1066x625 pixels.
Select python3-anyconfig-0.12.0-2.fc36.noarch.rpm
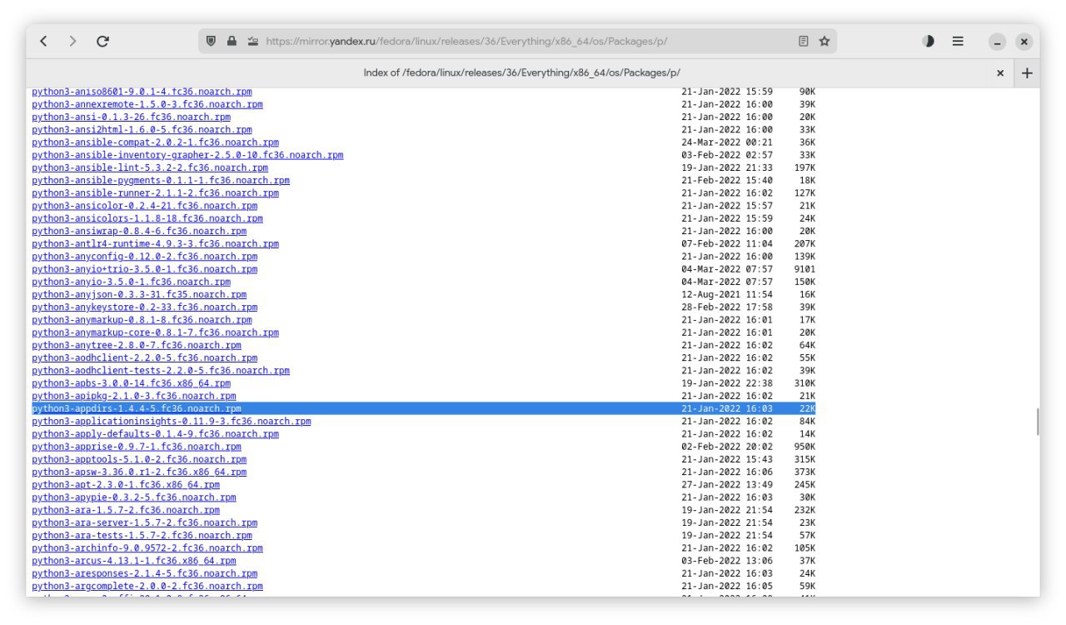pyautogui.click(x=144, y=257)
